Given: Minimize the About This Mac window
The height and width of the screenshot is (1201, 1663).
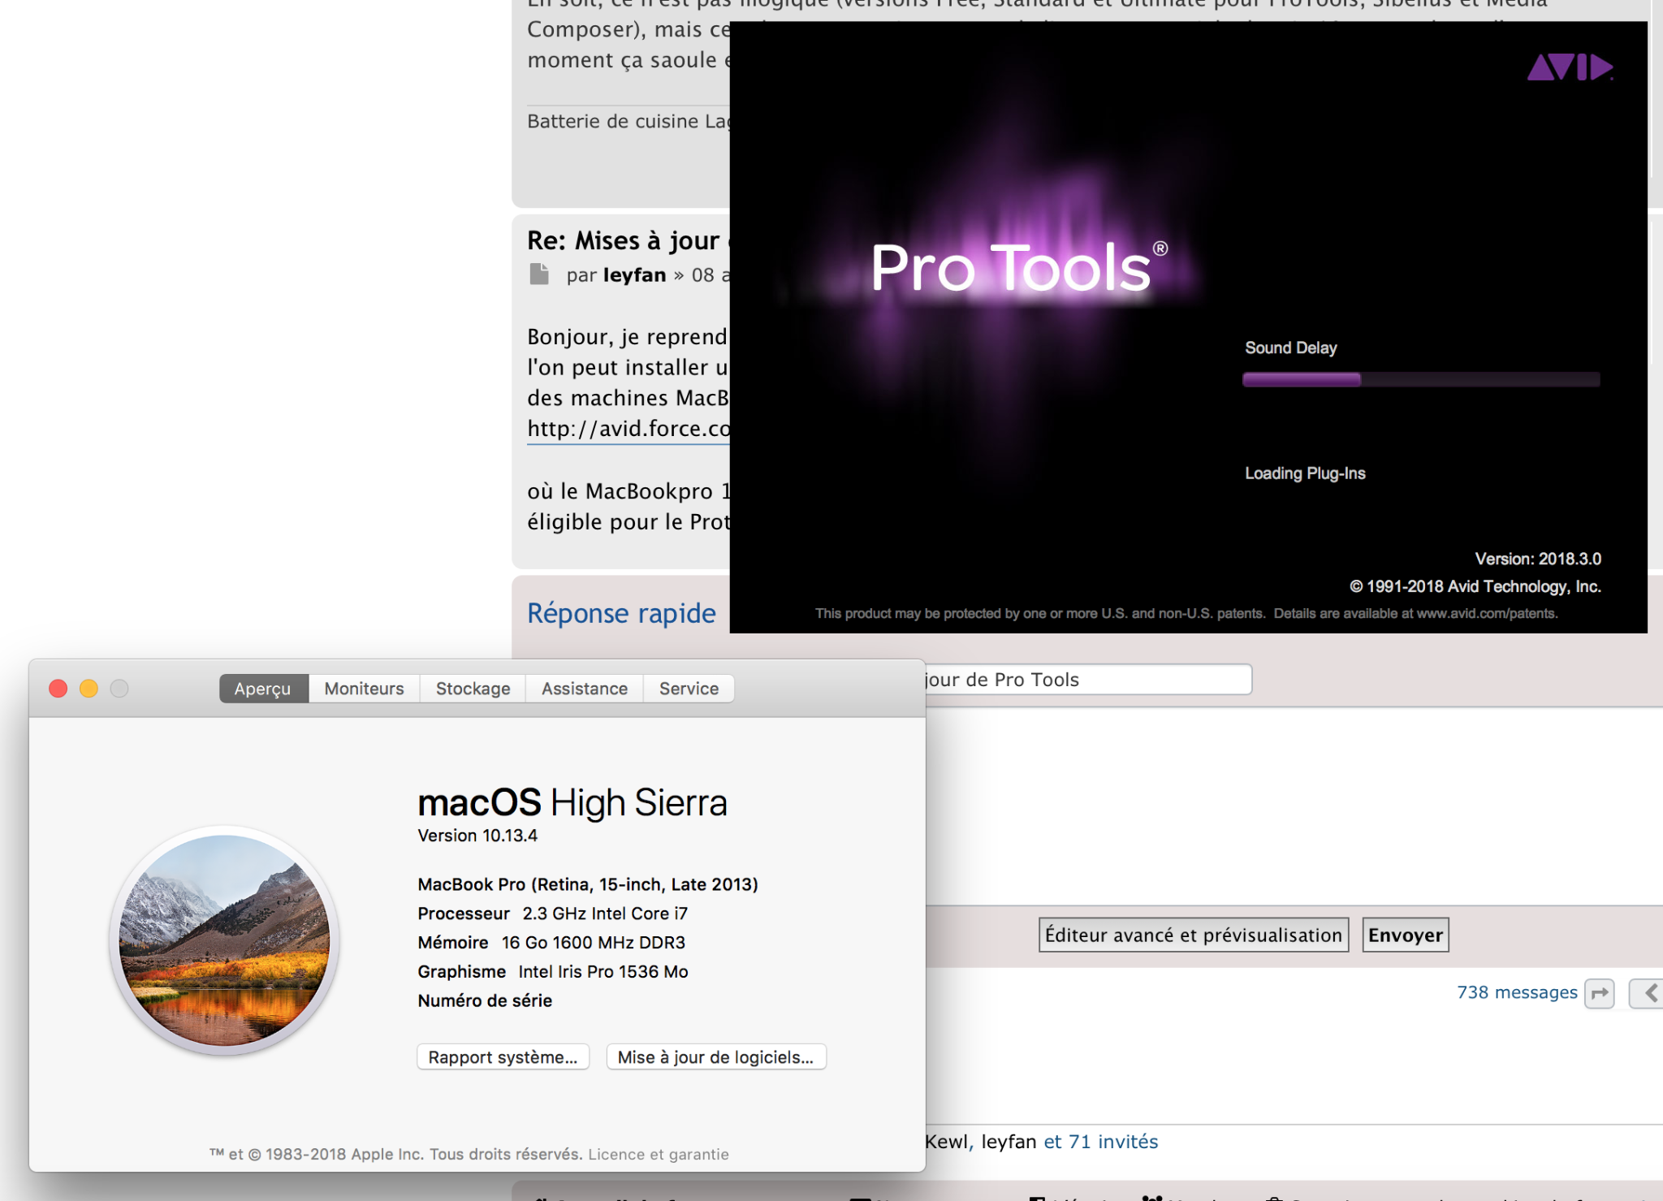Looking at the screenshot, I should [89, 689].
